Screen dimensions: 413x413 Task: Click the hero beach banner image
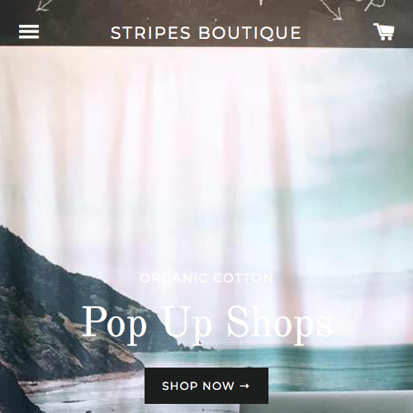tap(206, 230)
